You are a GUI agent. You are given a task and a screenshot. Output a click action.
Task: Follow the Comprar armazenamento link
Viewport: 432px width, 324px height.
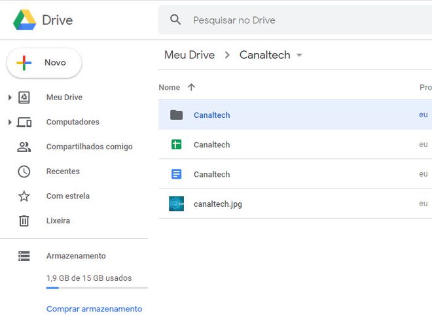[94, 309]
